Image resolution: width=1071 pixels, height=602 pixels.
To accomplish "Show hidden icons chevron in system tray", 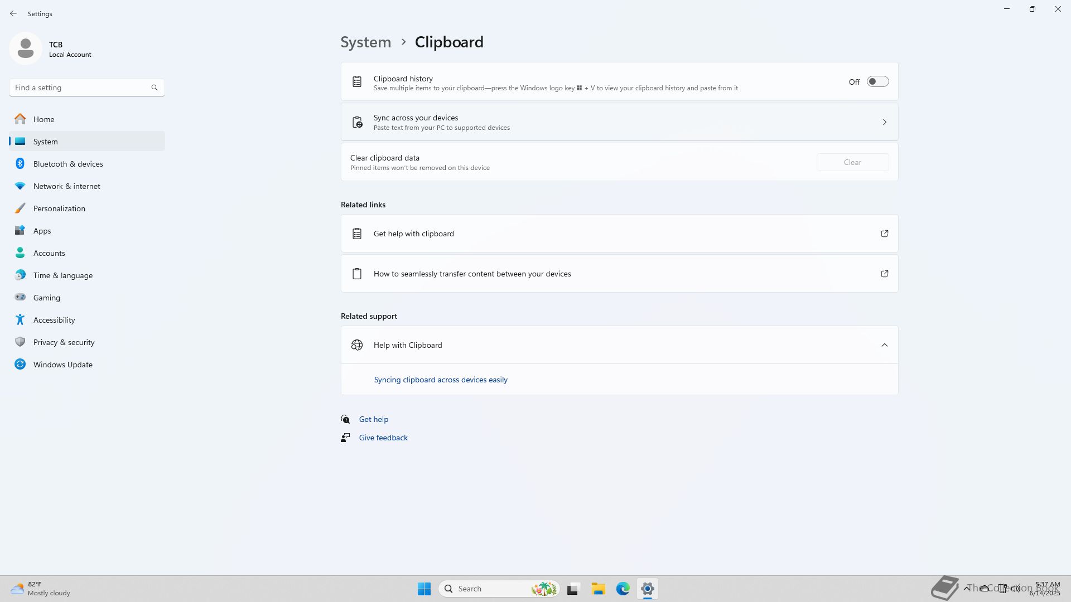I will (966, 588).
